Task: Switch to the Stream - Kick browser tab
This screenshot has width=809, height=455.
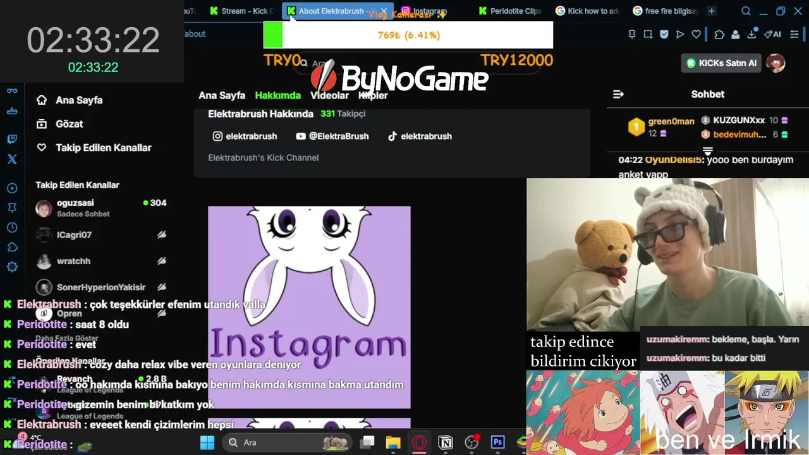Action: pos(242,11)
